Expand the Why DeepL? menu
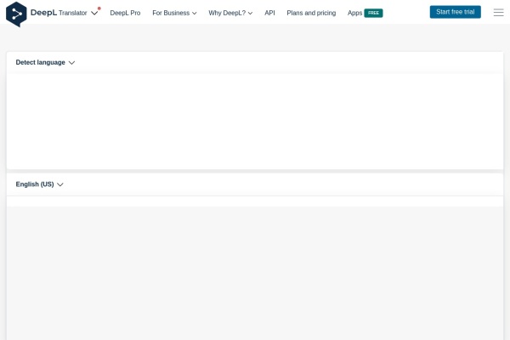This screenshot has height=340, width=510. tap(230, 14)
